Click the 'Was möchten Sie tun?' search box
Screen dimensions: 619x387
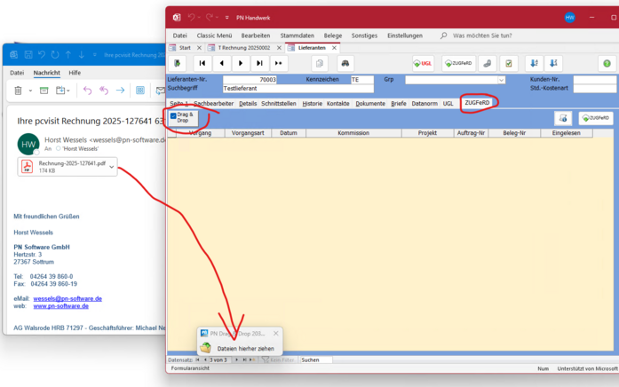(482, 36)
